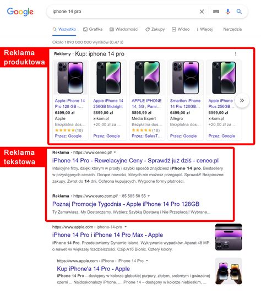Image resolution: width=261 pixels, height=294 pixels.
Task: Open the Apple iPhone 14 256GB Midnight product image
Action: tap(109, 78)
